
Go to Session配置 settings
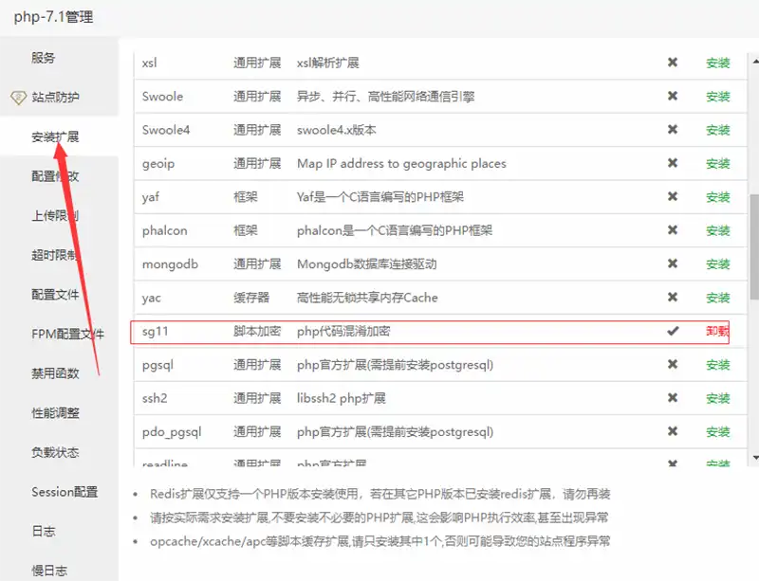pyautogui.click(x=65, y=492)
